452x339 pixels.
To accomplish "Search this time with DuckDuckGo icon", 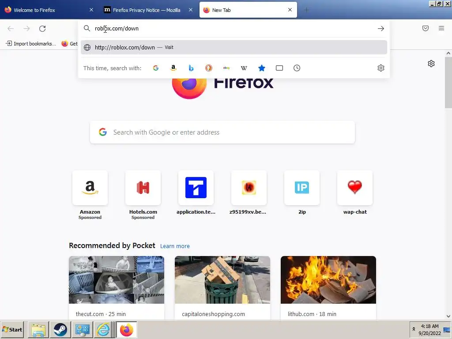I will pos(209,68).
